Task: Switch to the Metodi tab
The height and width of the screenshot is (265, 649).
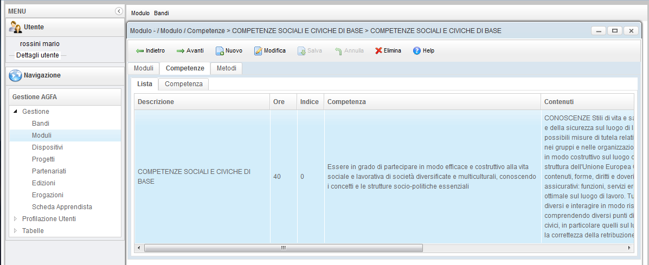Action: point(226,68)
